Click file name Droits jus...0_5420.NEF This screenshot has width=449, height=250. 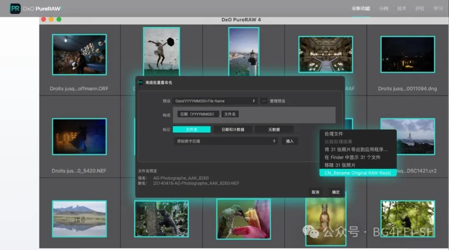79,171
